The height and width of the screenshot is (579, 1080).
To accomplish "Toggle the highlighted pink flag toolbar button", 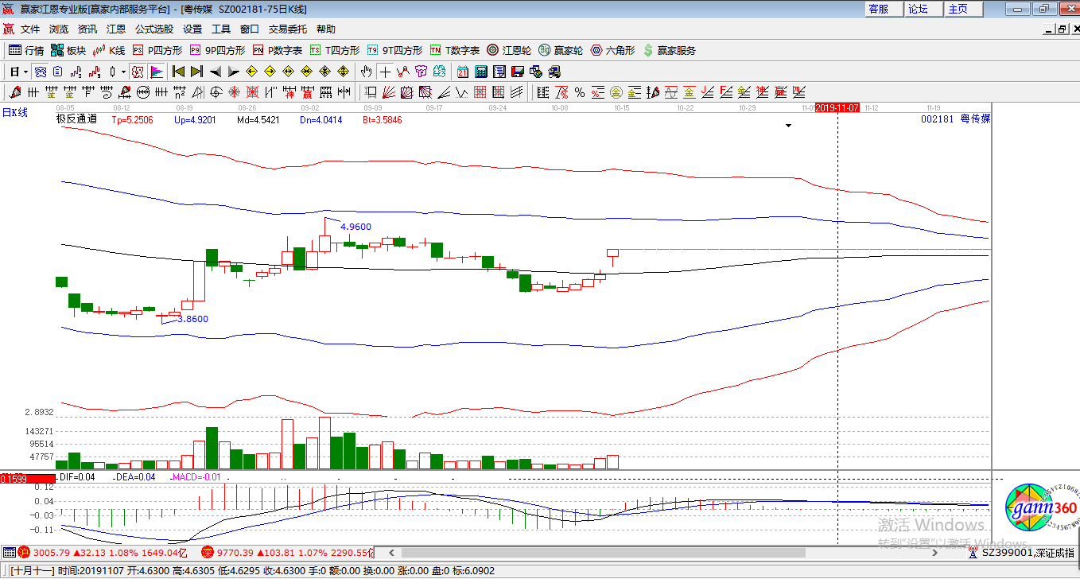I will tap(157, 72).
